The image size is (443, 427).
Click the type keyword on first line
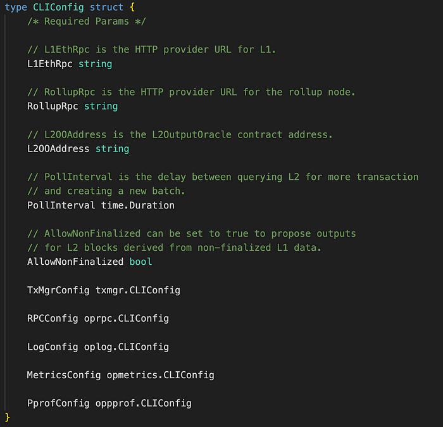16,7
